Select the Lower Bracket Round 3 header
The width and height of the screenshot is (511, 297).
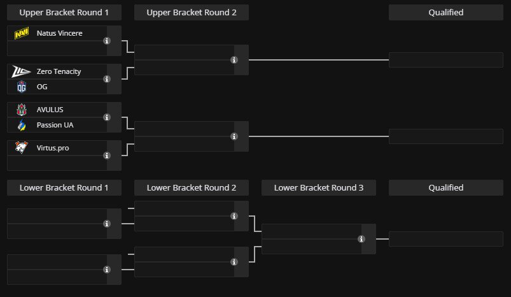[x=318, y=187]
